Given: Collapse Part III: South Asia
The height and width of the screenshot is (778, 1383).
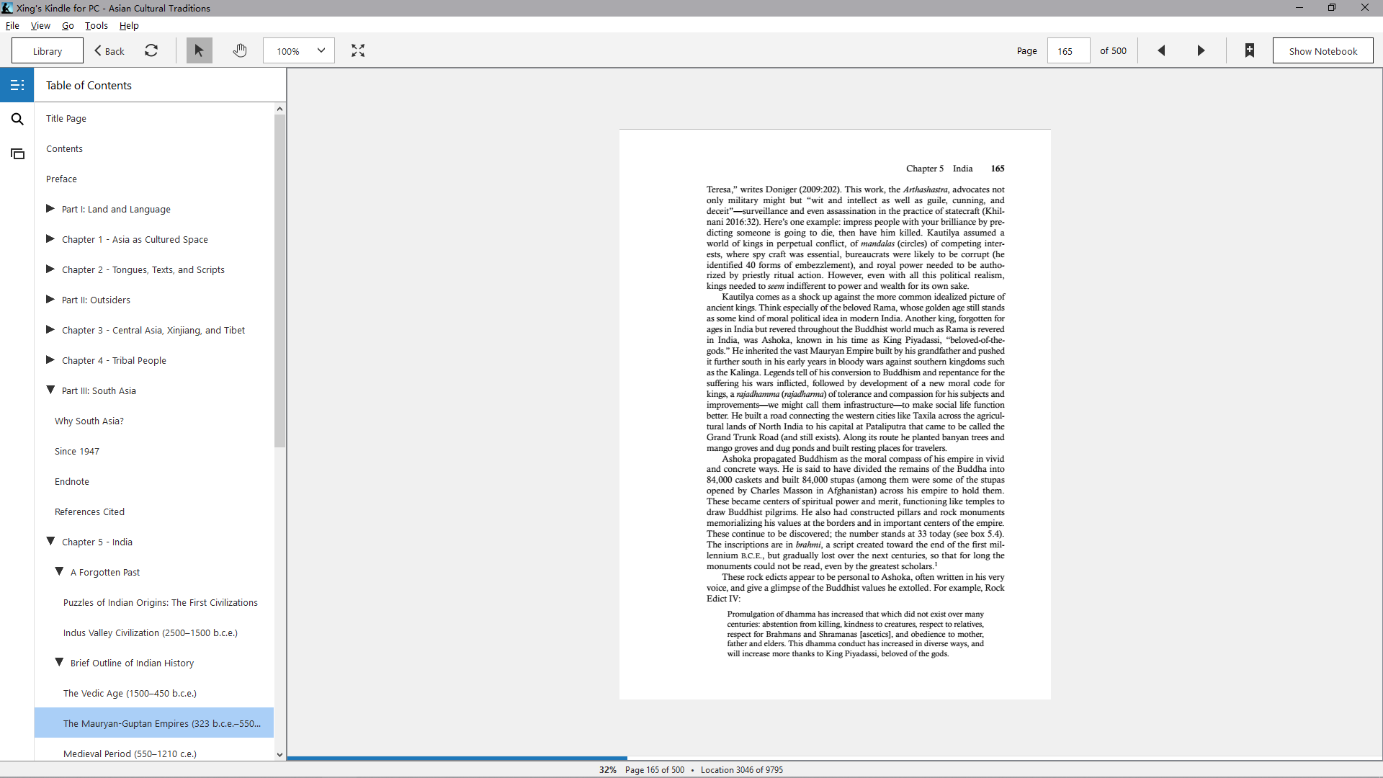Looking at the screenshot, I should click(x=50, y=390).
